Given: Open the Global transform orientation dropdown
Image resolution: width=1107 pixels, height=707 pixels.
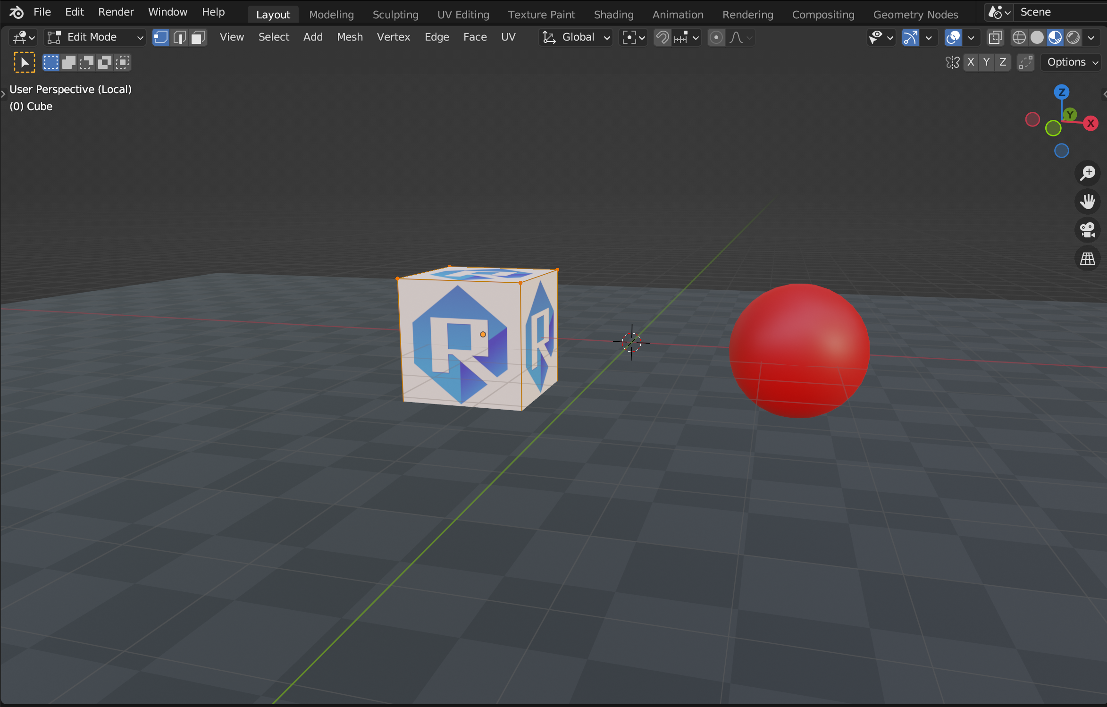Looking at the screenshot, I should point(575,37).
